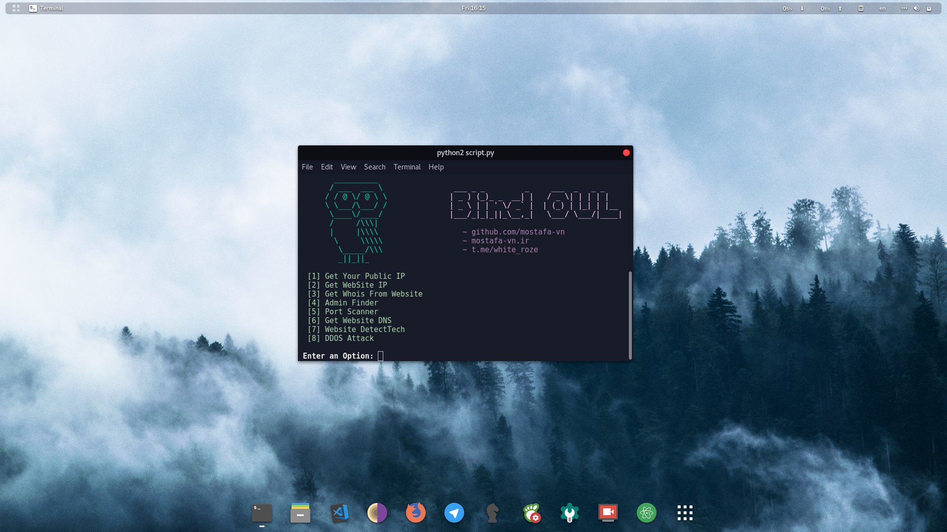
Task: Click the 'mostafa-vn.ir' text
Action: (x=500, y=241)
